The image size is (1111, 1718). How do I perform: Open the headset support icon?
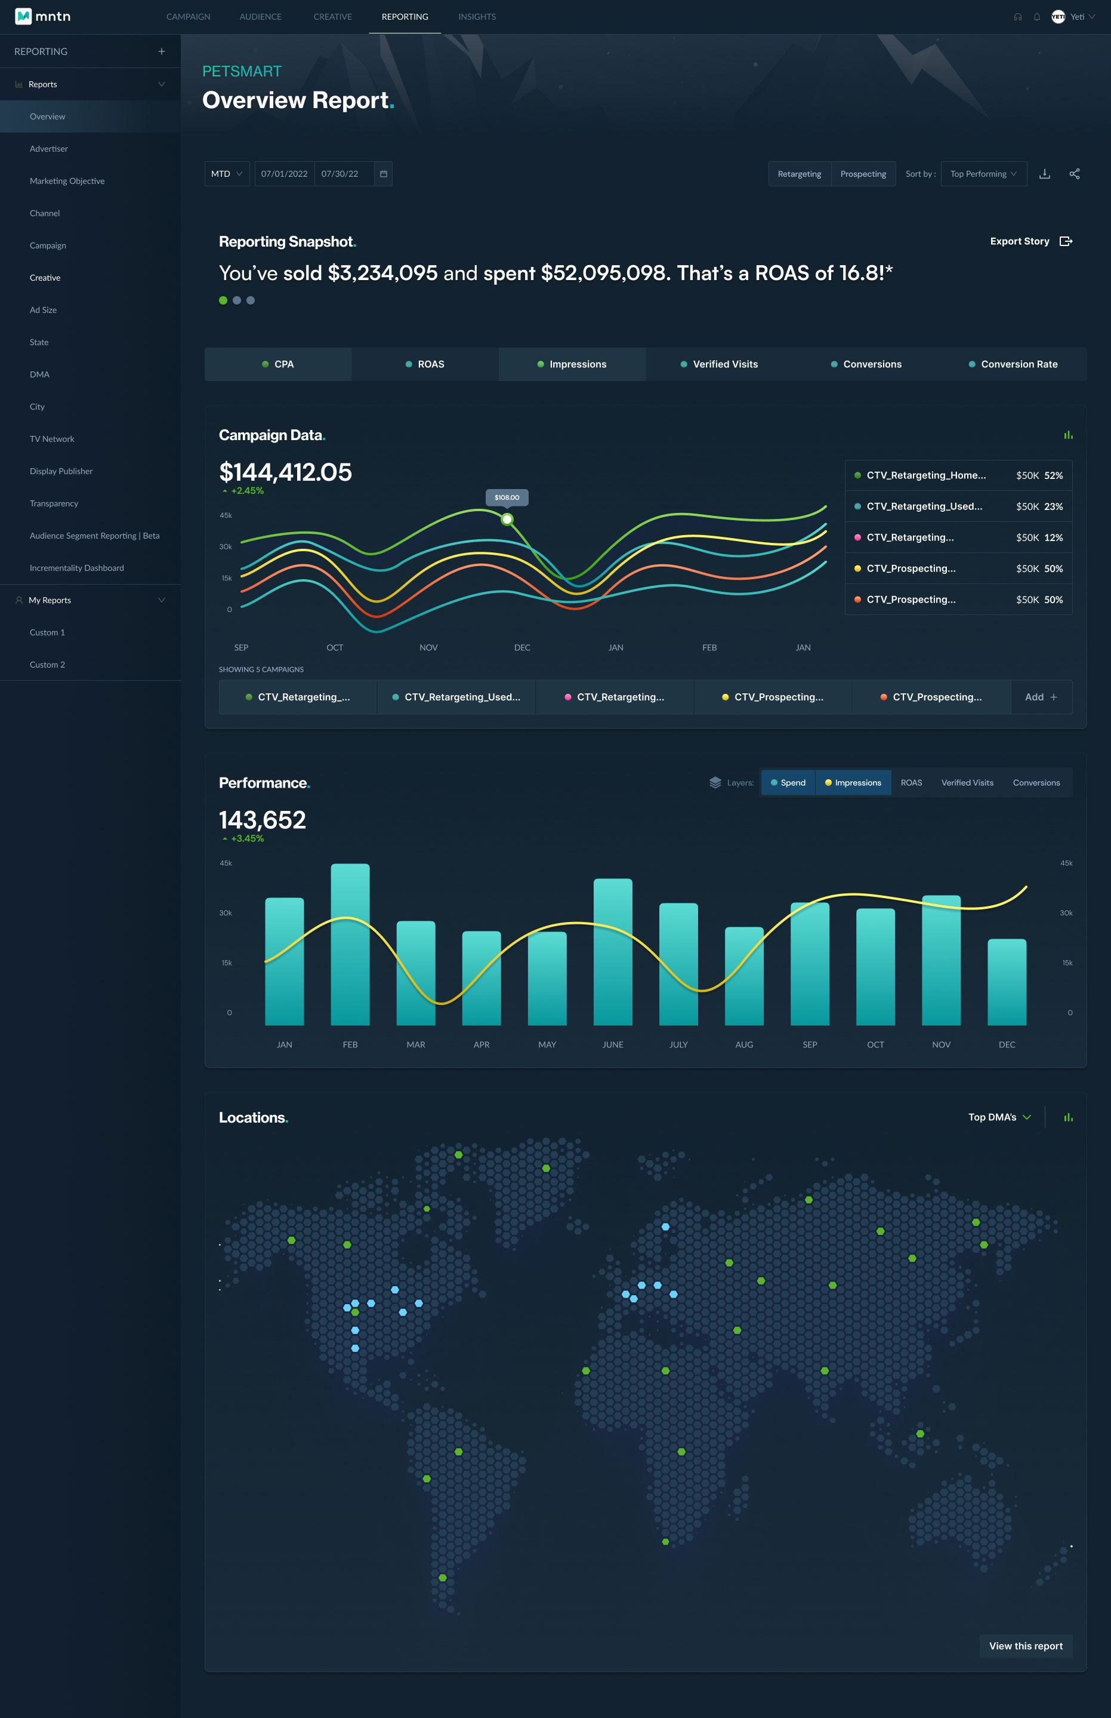(1017, 17)
